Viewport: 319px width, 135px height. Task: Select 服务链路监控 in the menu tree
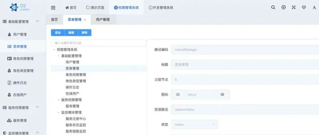[76, 131]
